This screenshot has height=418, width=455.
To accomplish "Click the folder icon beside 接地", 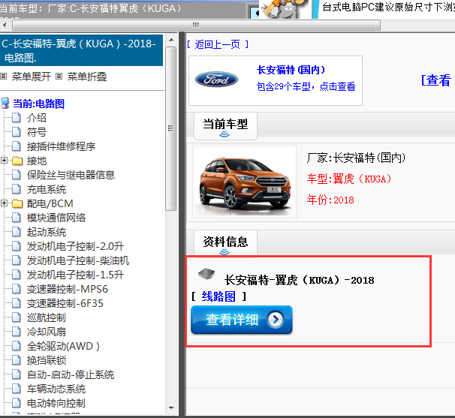I will click(x=17, y=161).
